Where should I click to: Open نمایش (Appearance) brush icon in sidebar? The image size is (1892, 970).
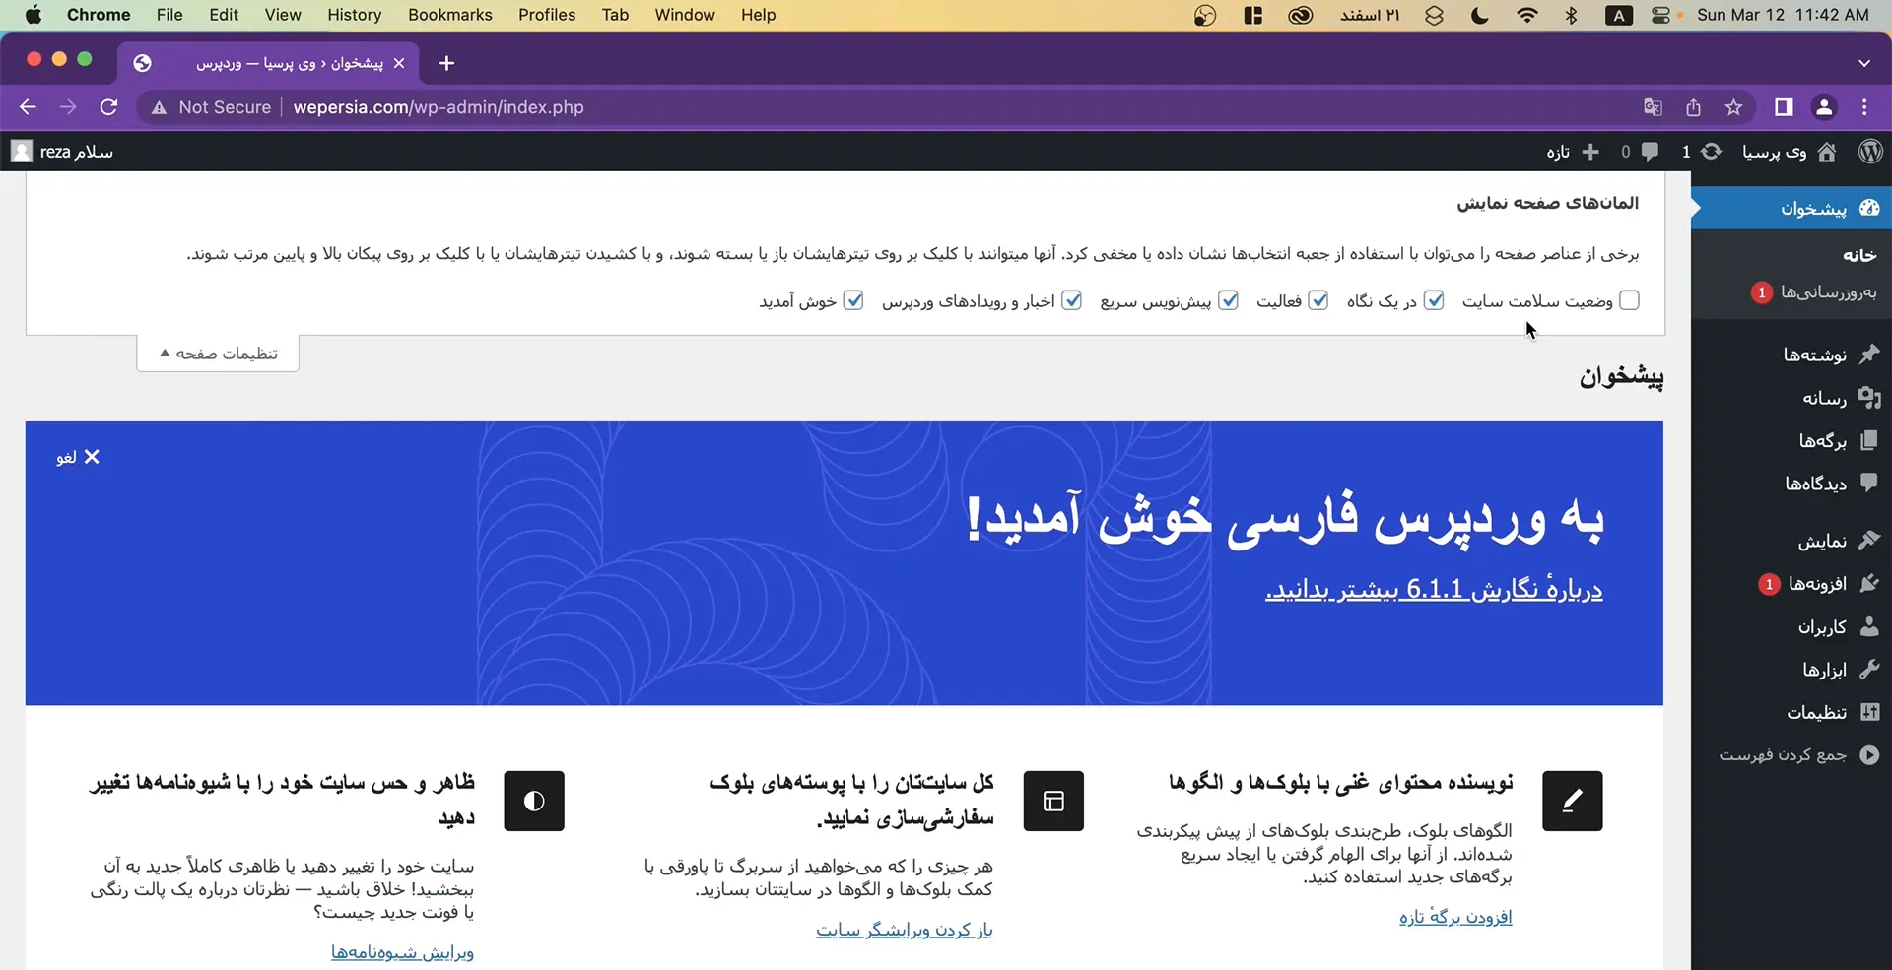click(1869, 540)
